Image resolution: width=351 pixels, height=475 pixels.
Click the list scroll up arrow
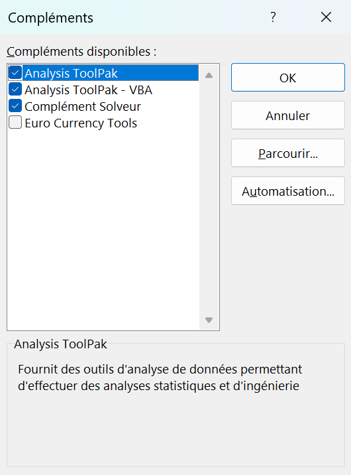209,76
